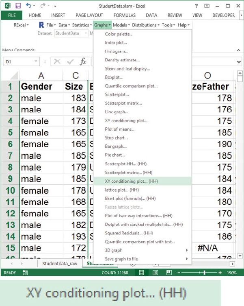This screenshot has height=306, width=244.
Task: Switch to the FORMULAS ribbon tab
Action: point(124,15)
